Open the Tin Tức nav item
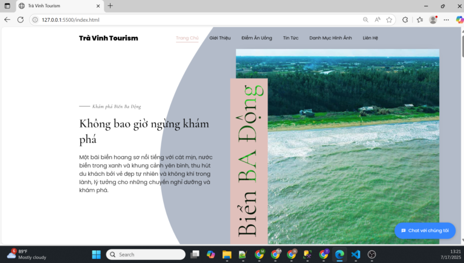 click(291, 38)
